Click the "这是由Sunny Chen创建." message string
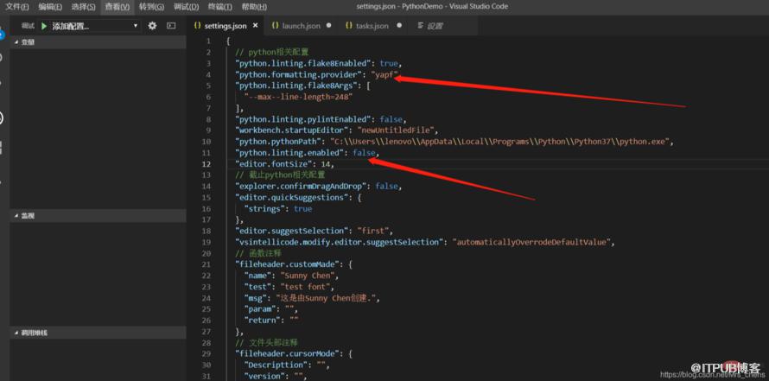 (x=326, y=298)
